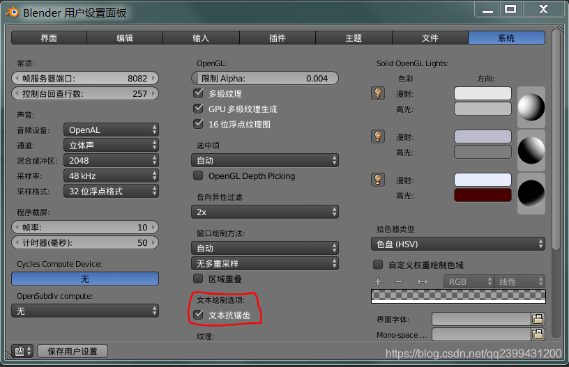Open 通道 立体声 dropdown
Viewport: 569px width, 367px height.
pyautogui.click(x=111, y=145)
